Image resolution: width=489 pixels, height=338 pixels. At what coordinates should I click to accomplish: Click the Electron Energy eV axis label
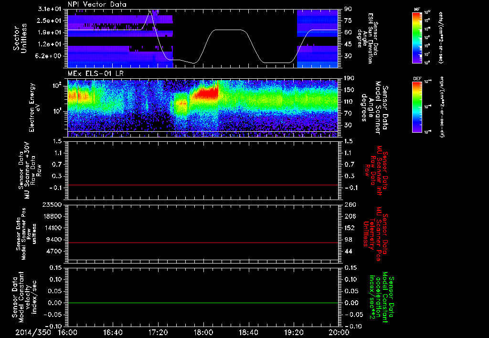35,107
